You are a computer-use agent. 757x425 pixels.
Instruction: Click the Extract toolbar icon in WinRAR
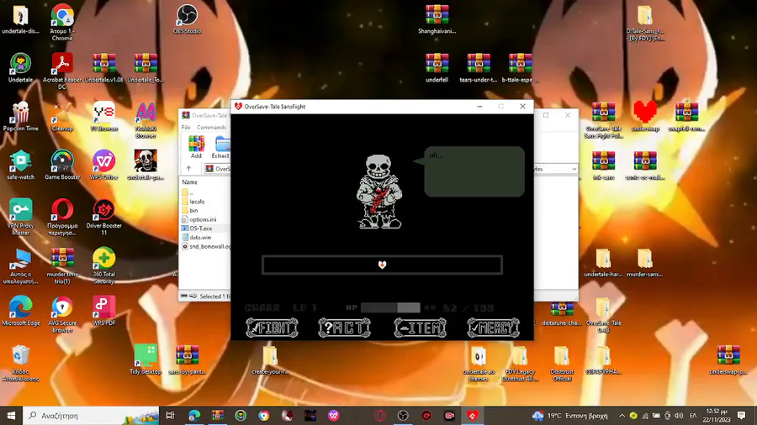[x=220, y=147]
